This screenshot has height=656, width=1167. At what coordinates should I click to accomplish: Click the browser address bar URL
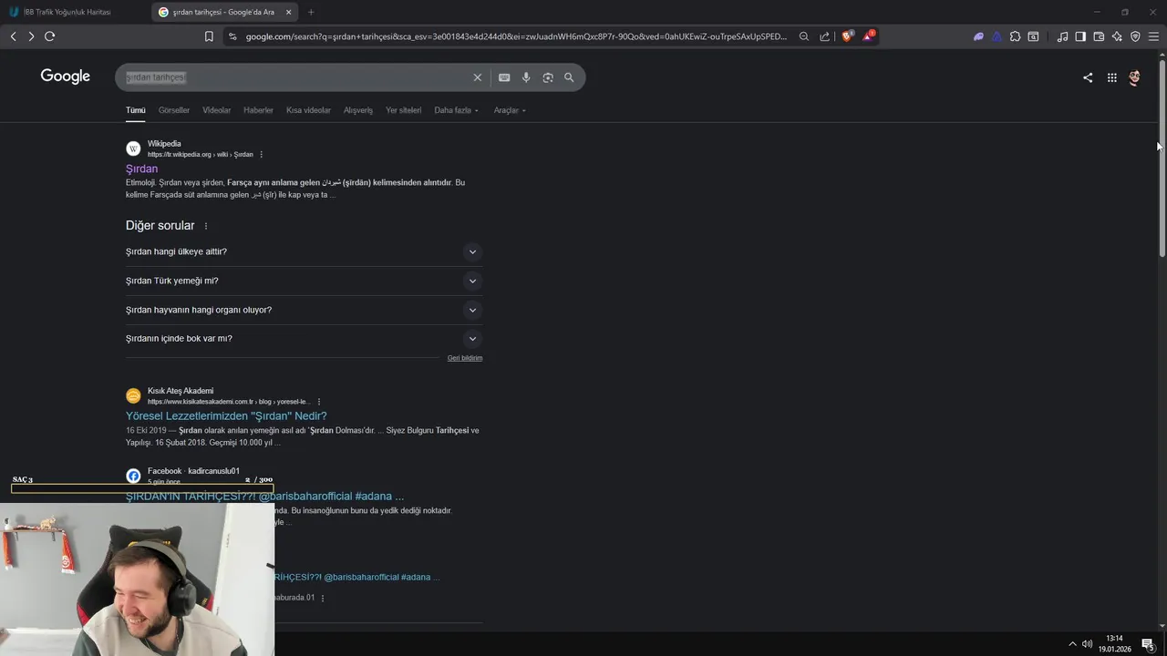[x=515, y=36]
